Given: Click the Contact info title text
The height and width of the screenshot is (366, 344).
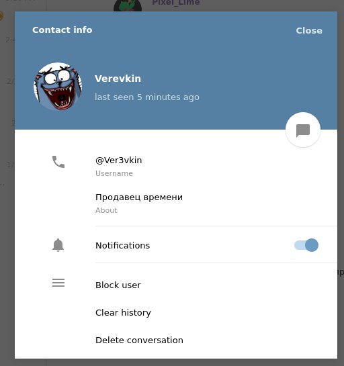Looking at the screenshot, I should coord(62,30).
